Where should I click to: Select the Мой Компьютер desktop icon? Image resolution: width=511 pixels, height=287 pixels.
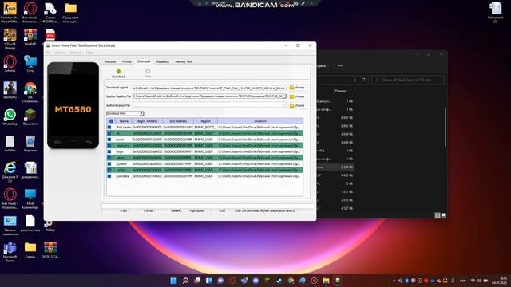[30, 199]
